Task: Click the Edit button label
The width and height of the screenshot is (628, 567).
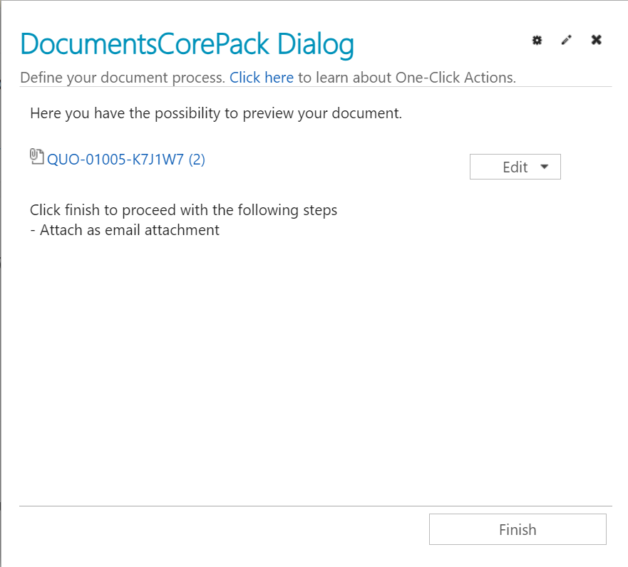Action: coord(515,167)
